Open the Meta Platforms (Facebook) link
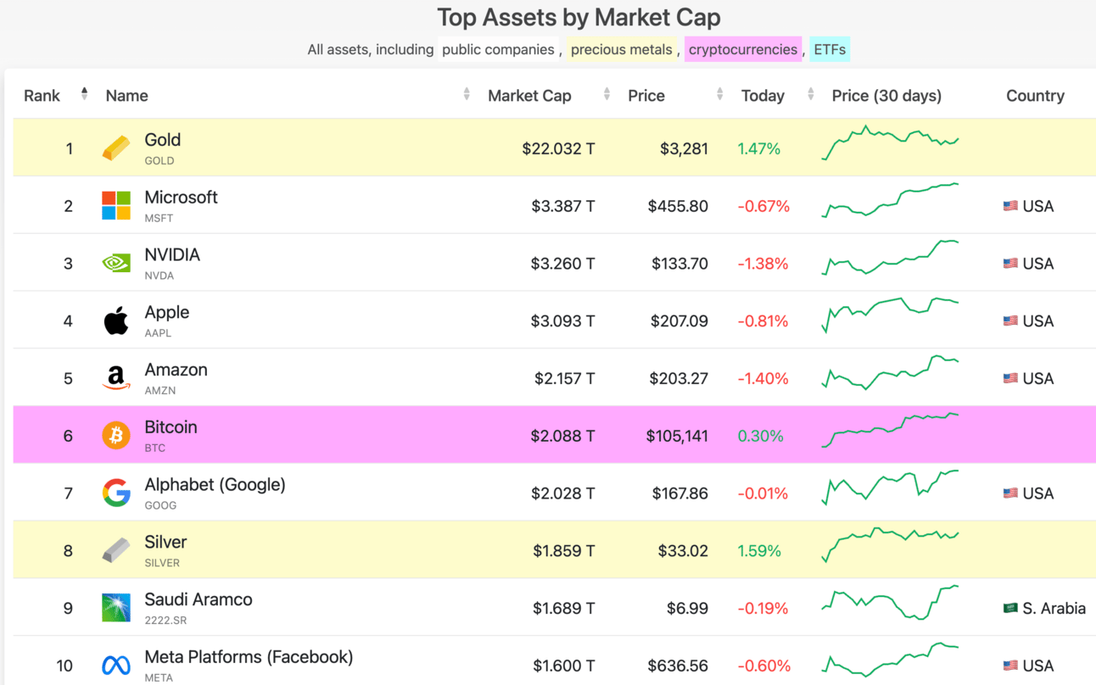Screen dimensions: 1096x685 click(x=249, y=657)
